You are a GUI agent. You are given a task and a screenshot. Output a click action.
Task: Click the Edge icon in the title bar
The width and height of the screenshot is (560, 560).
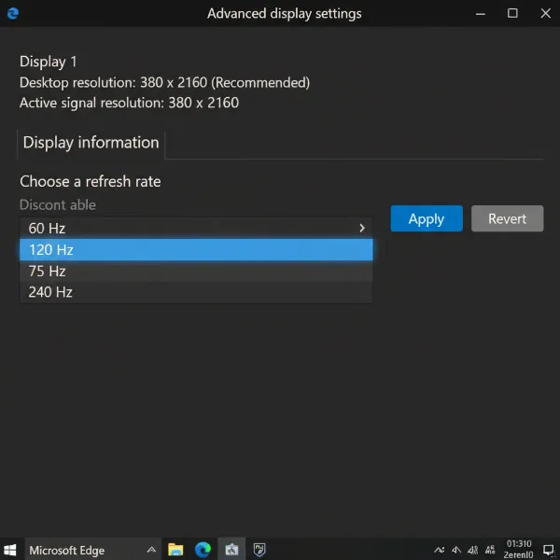[13, 14]
